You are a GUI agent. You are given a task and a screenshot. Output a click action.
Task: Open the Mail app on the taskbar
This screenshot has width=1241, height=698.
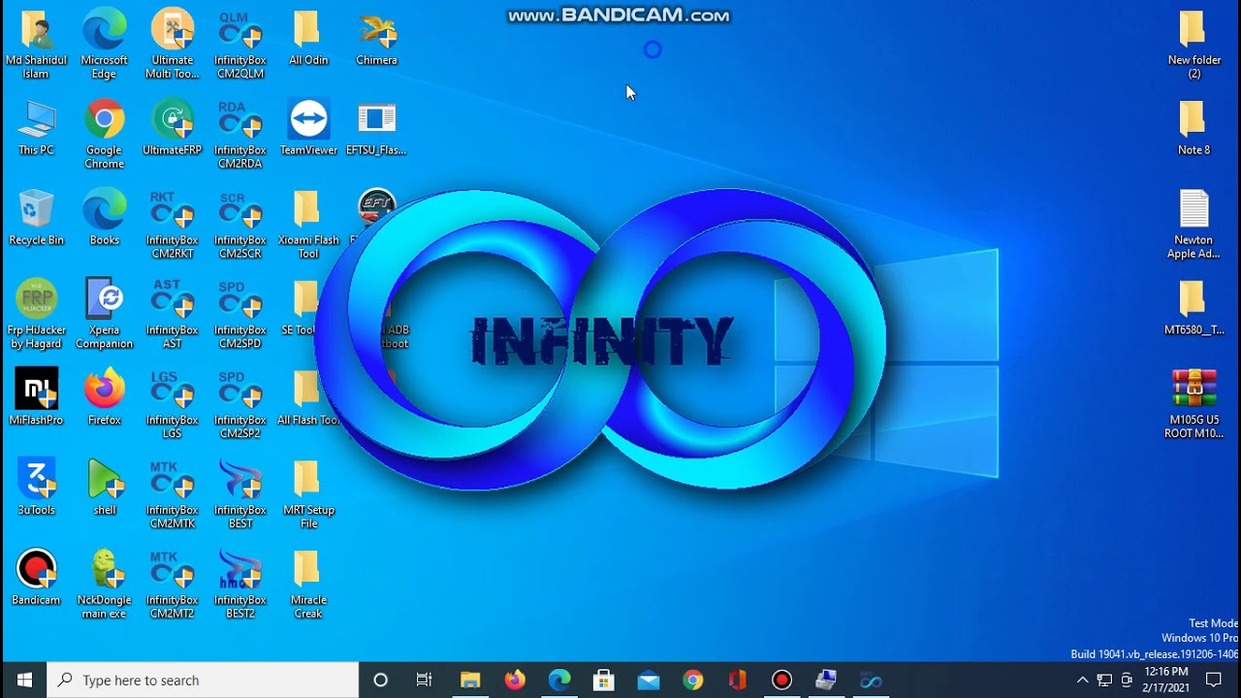coord(649,681)
